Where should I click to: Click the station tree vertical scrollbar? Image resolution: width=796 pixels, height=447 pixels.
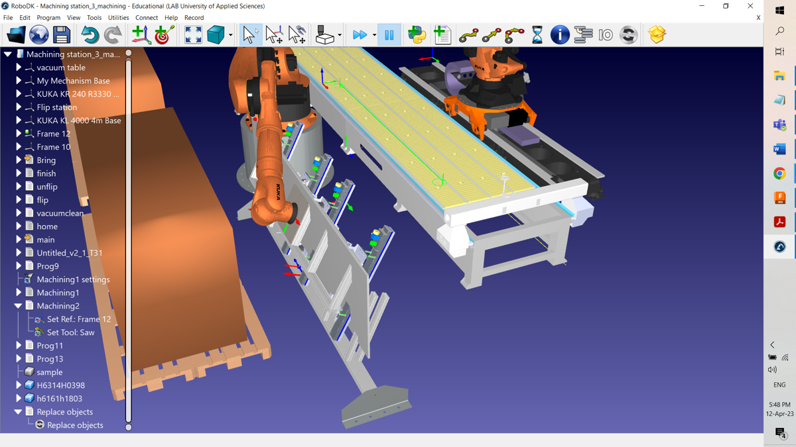point(129,238)
